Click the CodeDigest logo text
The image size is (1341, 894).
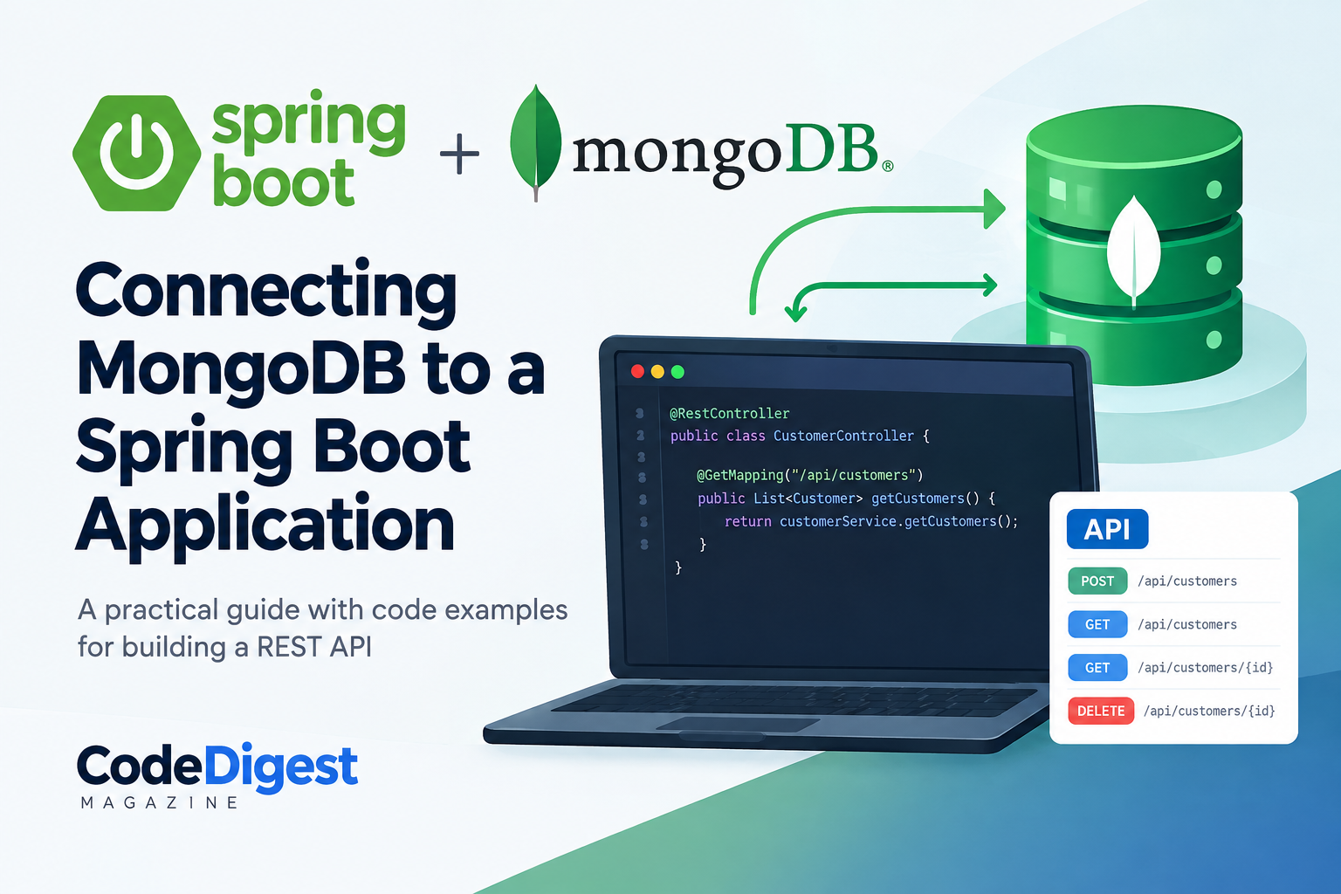click(x=217, y=767)
